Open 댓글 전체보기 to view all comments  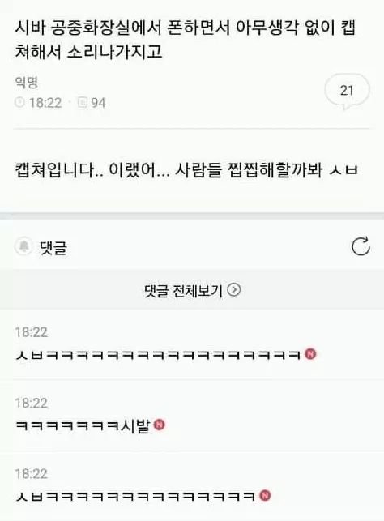tap(192, 290)
